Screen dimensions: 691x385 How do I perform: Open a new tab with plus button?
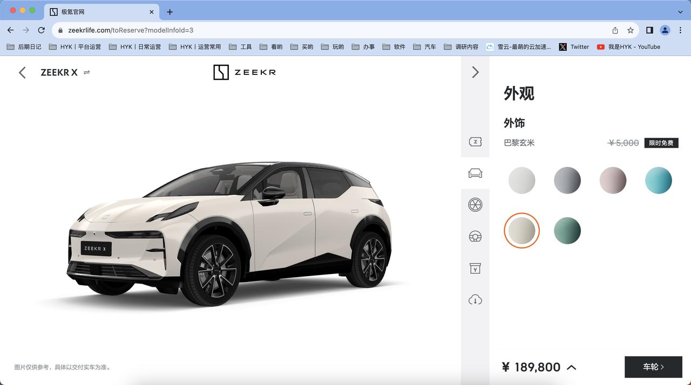pos(170,12)
